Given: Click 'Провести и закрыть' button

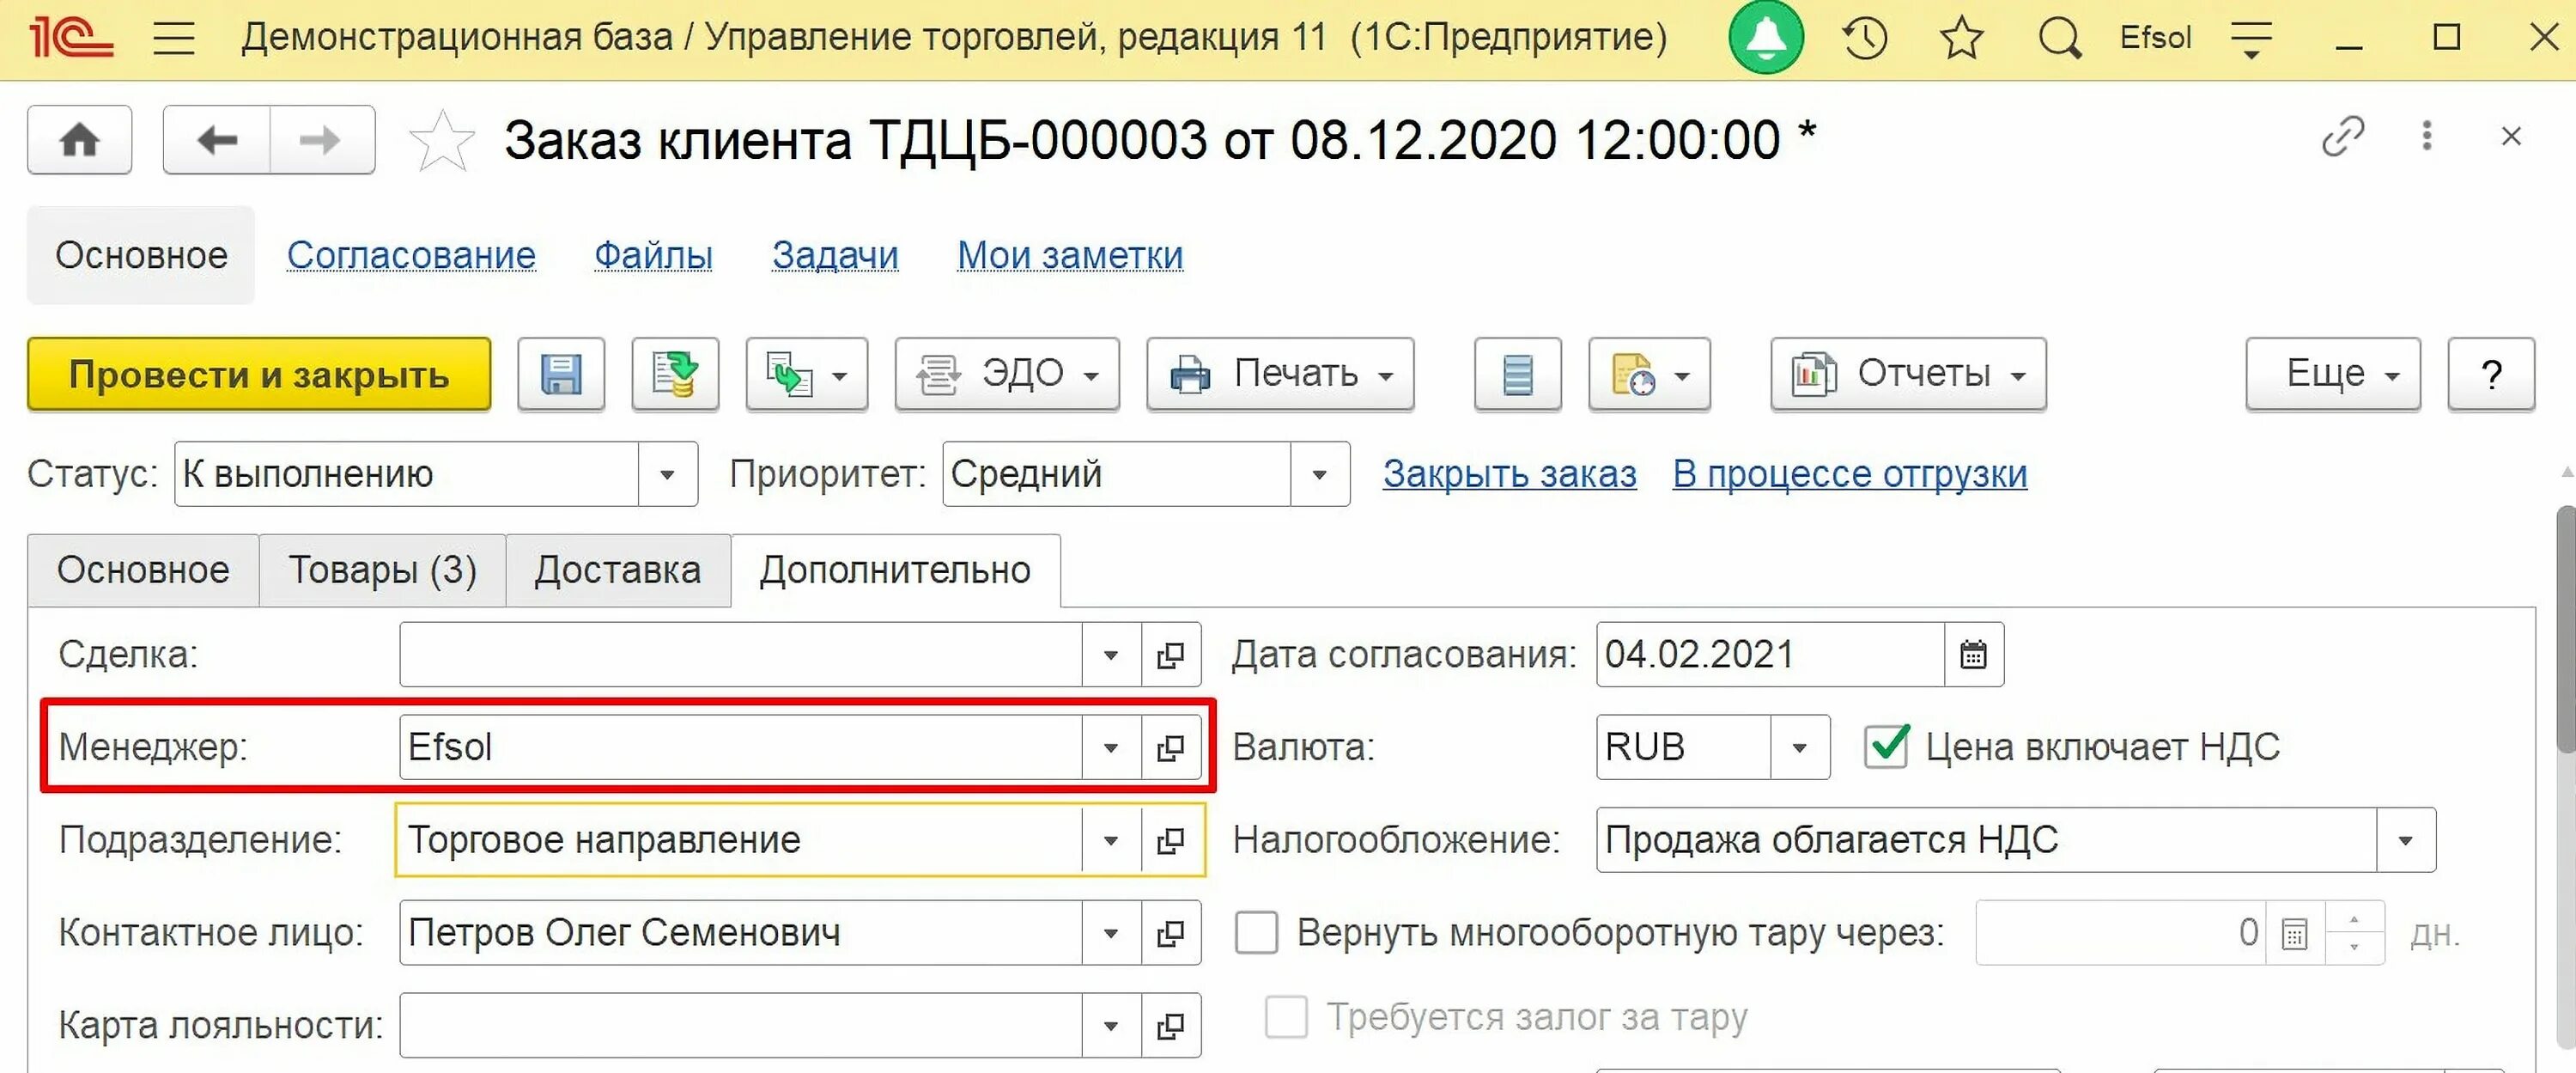Looking at the screenshot, I should [x=259, y=375].
